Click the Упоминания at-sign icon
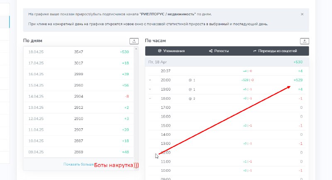 coord(160,51)
